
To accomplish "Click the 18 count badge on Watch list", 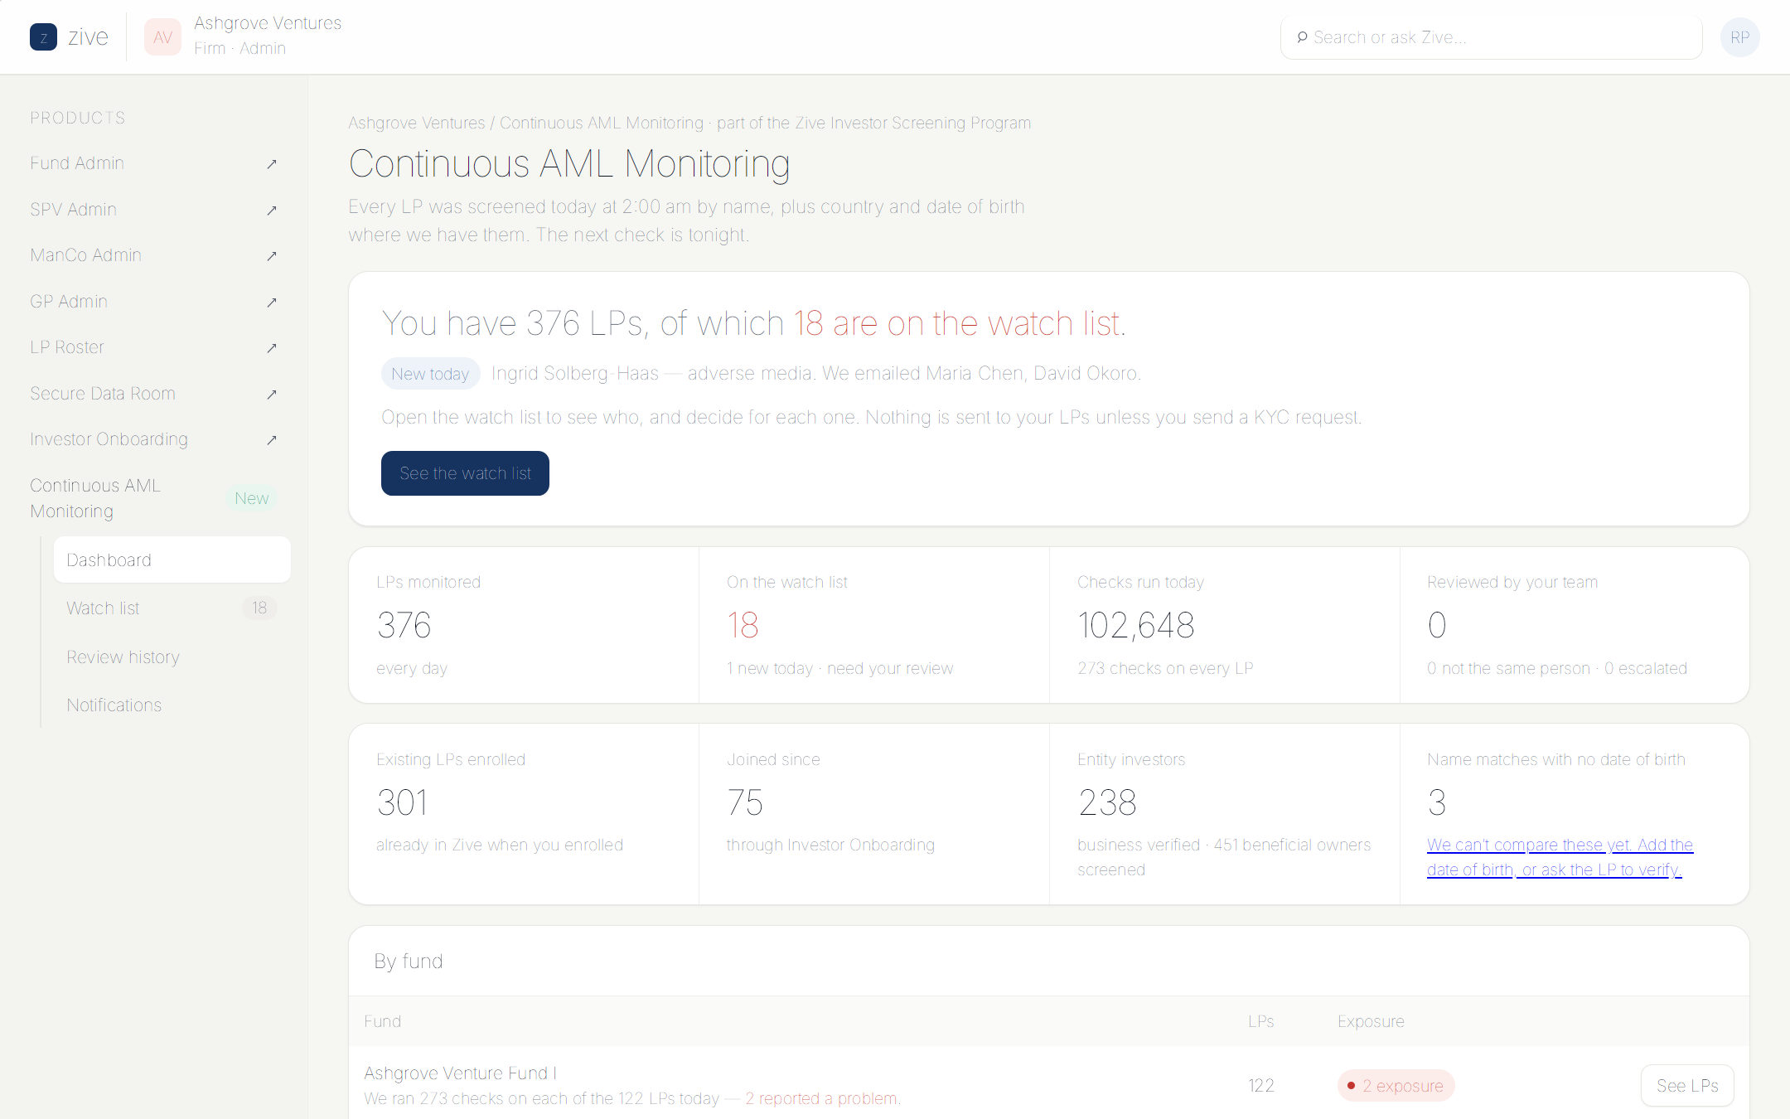I will (x=259, y=608).
